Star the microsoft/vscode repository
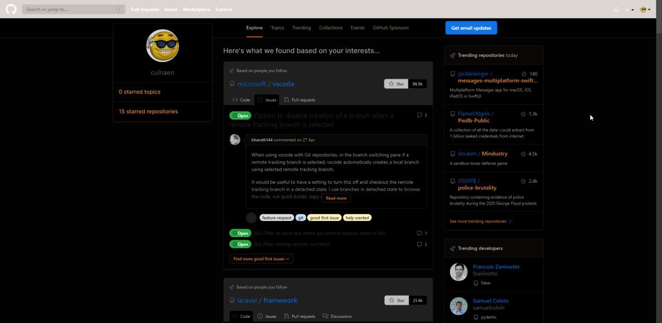The width and height of the screenshot is (662, 323). tap(396, 84)
